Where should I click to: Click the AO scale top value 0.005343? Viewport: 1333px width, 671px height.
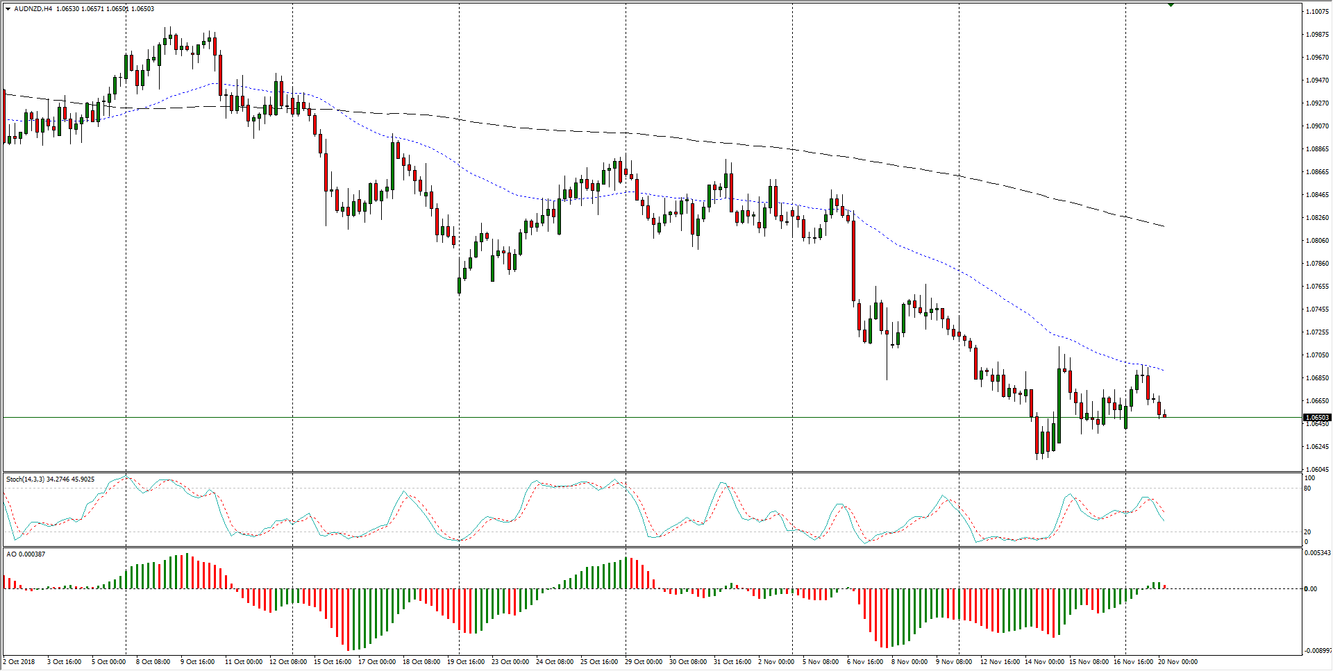(1317, 553)
